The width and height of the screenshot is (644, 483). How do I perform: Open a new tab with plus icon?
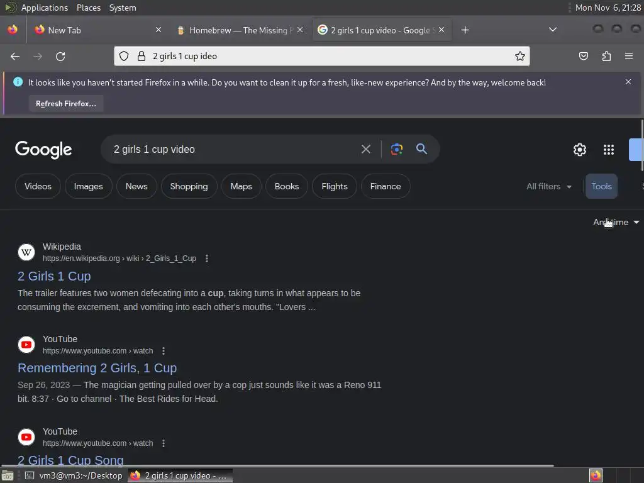(465, 30)
